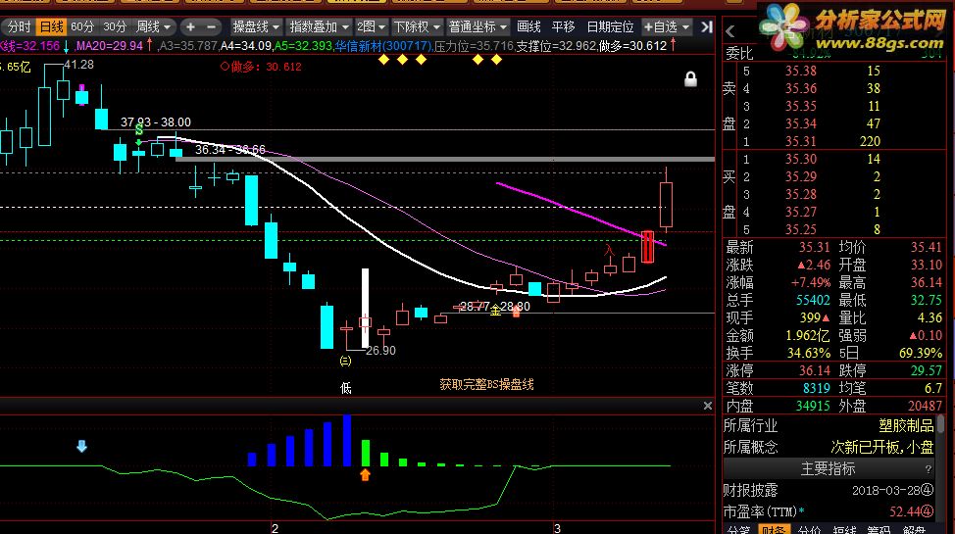Screen dimensions: 955x534
Task: Open the 下除权 adjustment dropdown
Action: [x=416, y=26]
